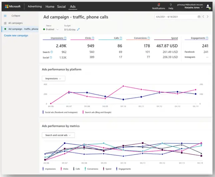The height and width of the screenshot is (177, 215).
Task: Click the user profile avatar icon
Action: click(x=208, y=6)
